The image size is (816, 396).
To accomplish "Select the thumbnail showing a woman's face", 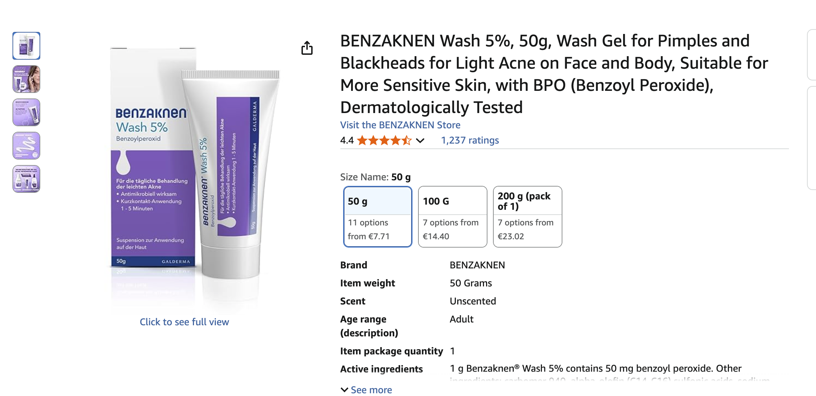I will 26,79.
